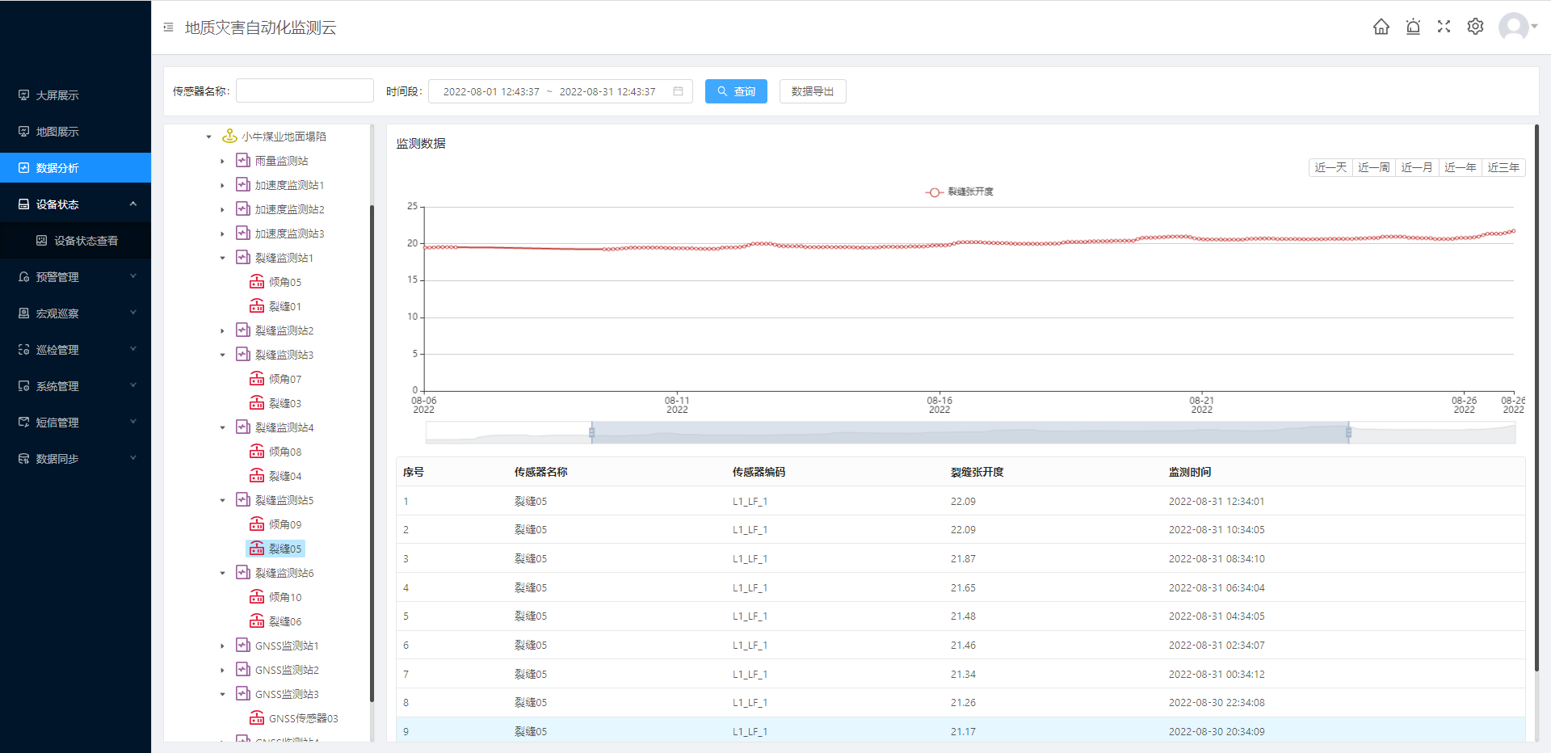Collapse sidebar using the menu fold icon
The width and height of the screenshot is (1551, 753).
click(168, 27)
